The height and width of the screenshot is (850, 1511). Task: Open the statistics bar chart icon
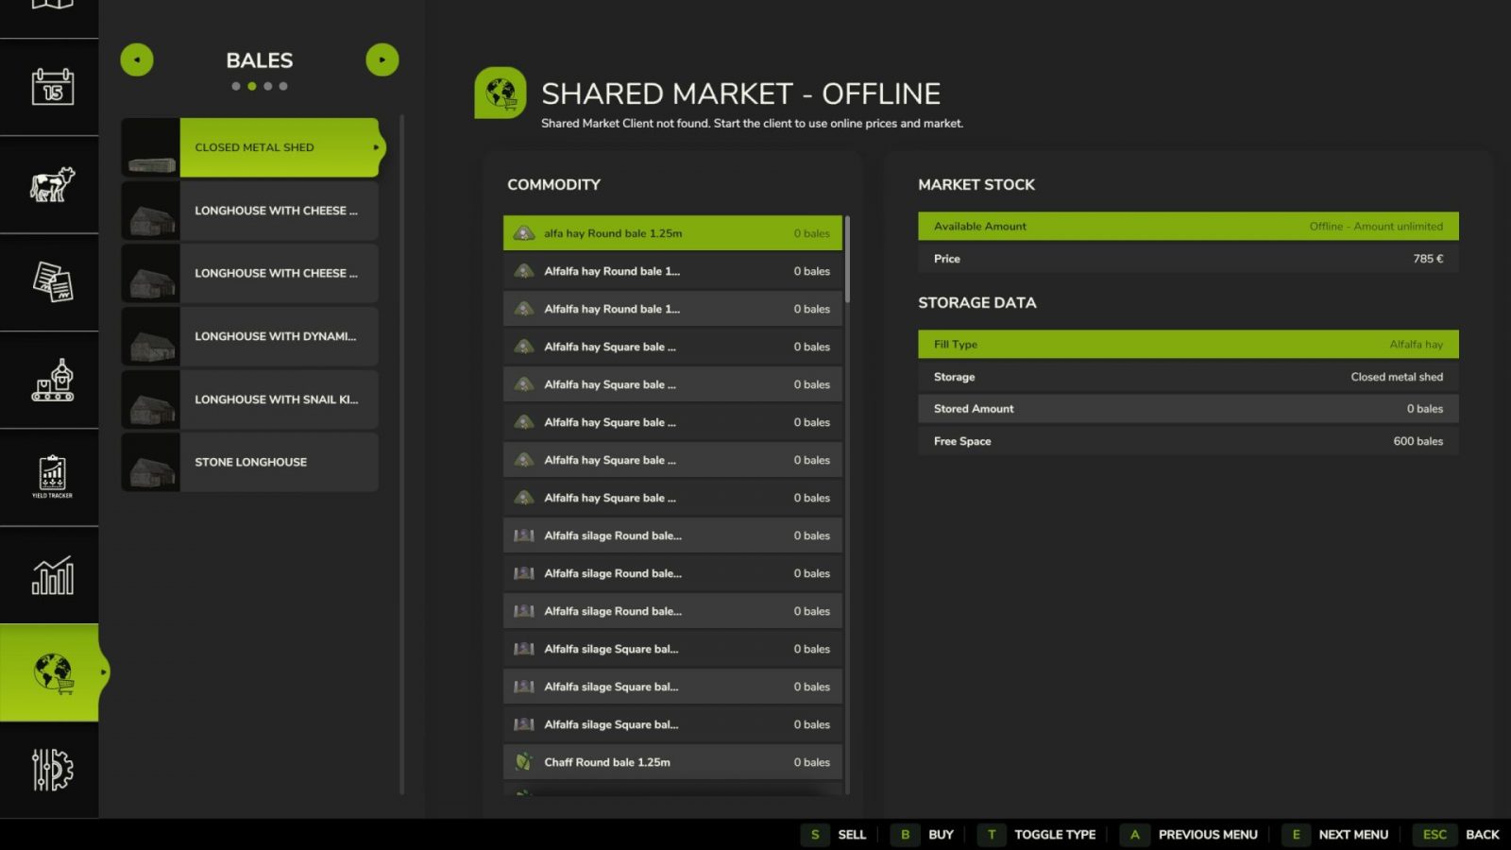pos(52,574)
